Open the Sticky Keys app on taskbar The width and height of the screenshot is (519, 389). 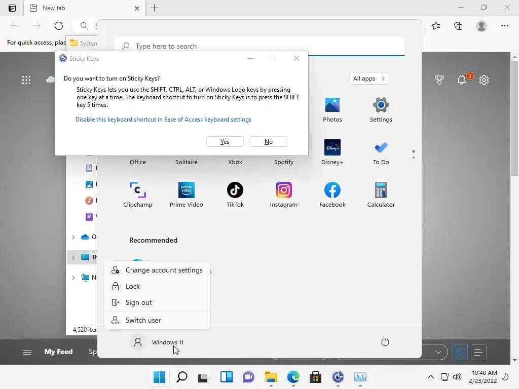[x=338, y=377]
